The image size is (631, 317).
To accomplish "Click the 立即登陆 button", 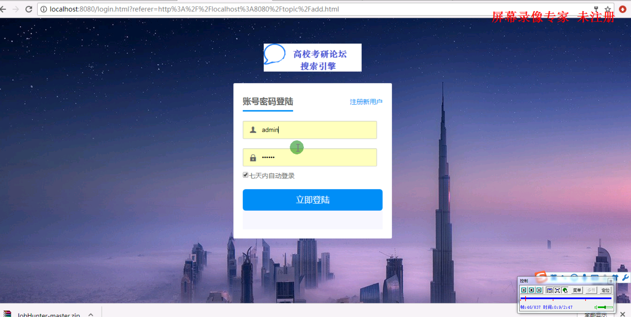I will (312, 200).
